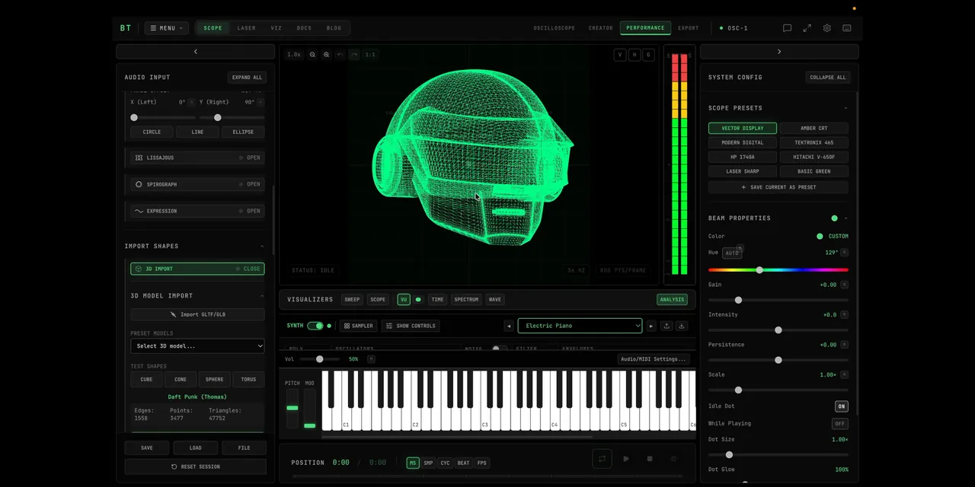This screenshot has height=487, width=975.
Task: Collapse the Import Shapes section
Action: pyautogui.click(x=261, y=247)
